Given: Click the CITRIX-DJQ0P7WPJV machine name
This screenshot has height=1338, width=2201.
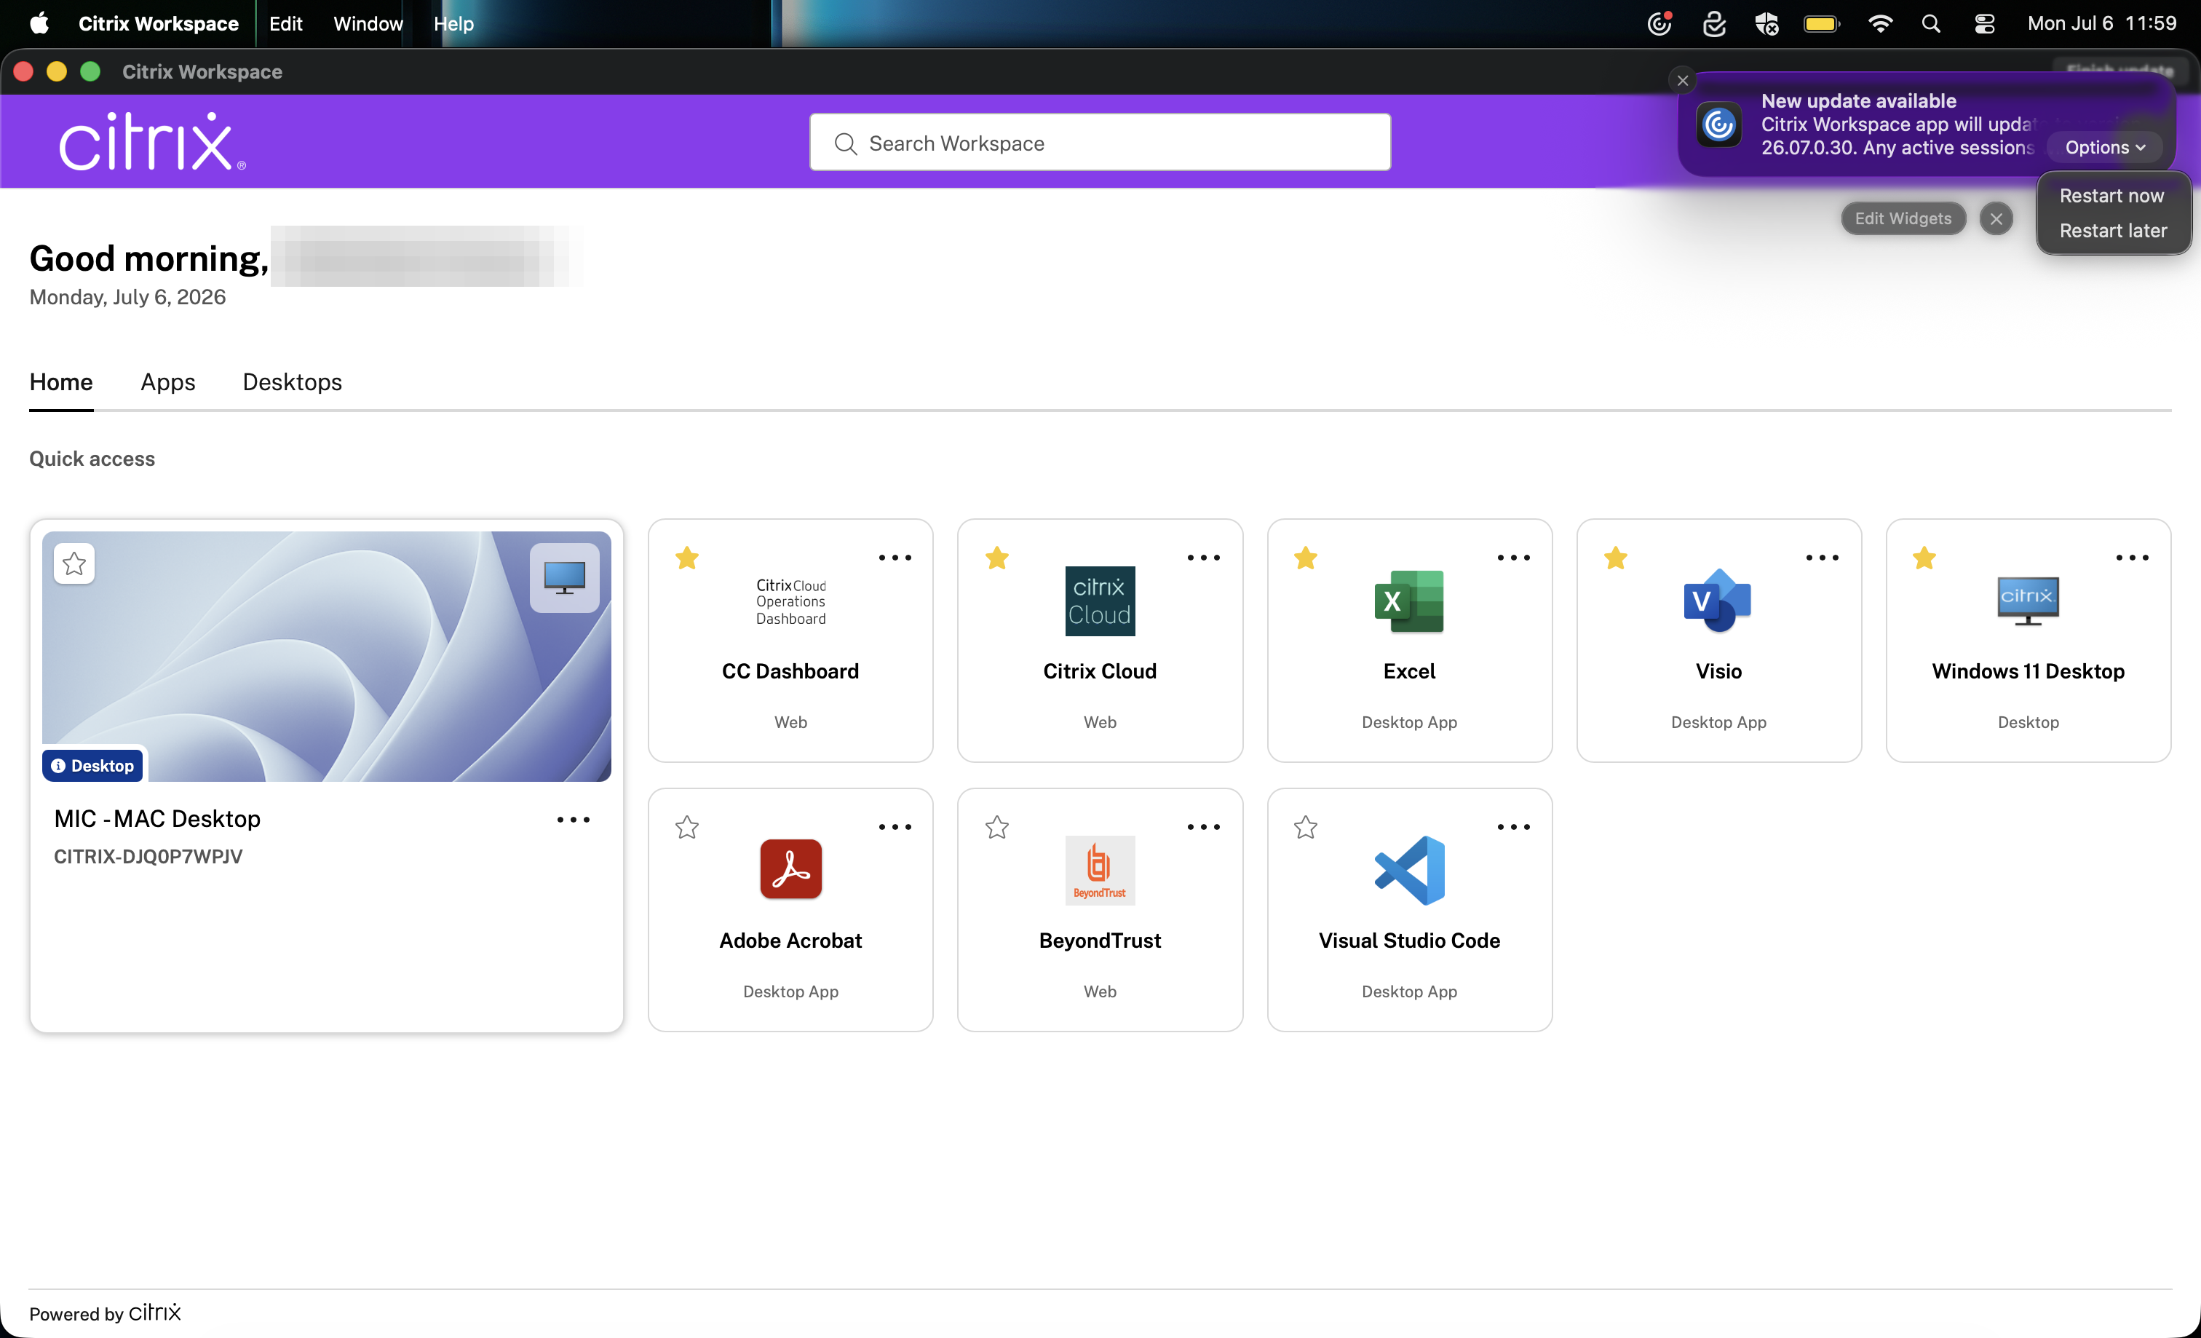Looking at the screenshot, I should coord(148,857).
